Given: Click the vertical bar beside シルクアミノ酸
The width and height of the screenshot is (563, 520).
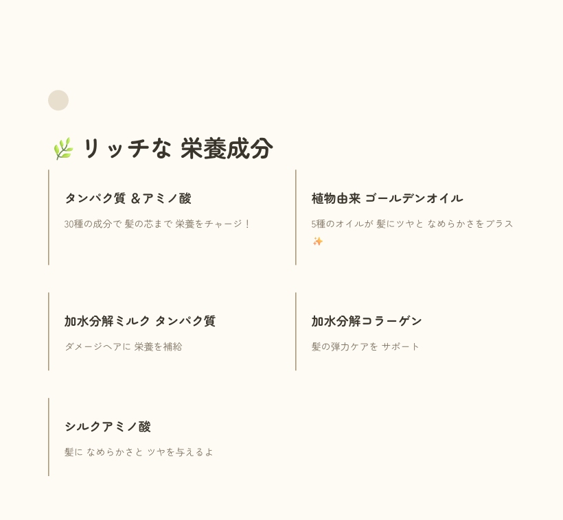Looking at the screenshot, I should click(x=49, y=437).
